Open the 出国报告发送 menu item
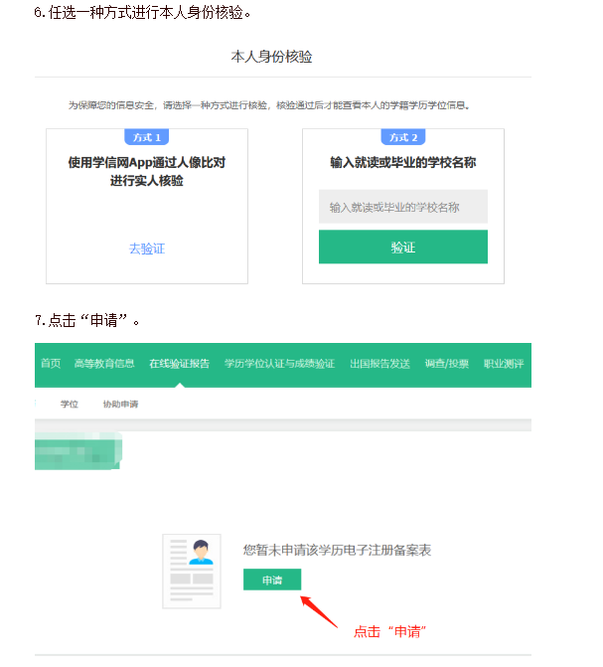 [x=379, y=363]
